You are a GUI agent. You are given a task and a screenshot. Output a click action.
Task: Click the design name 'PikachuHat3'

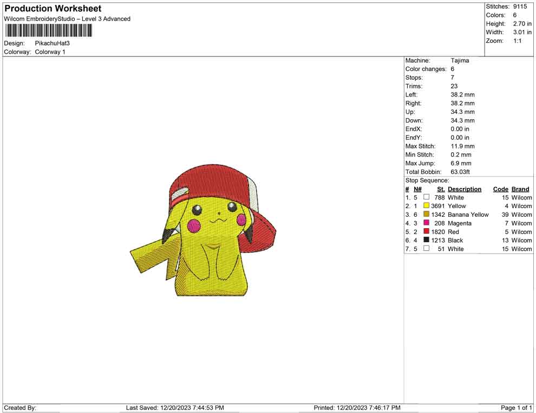(x=53, y=43)
